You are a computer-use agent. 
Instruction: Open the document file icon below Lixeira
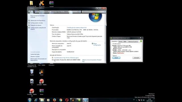tap(32, 82)
